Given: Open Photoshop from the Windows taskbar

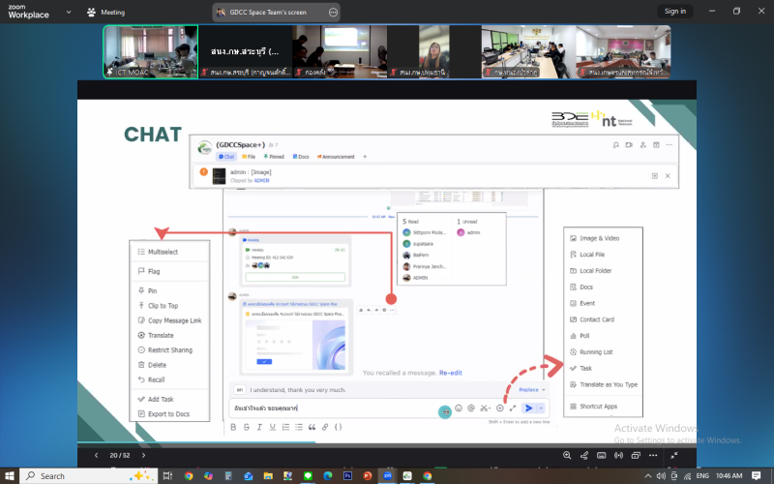Looking at the screenshot, I should [345, 475].
